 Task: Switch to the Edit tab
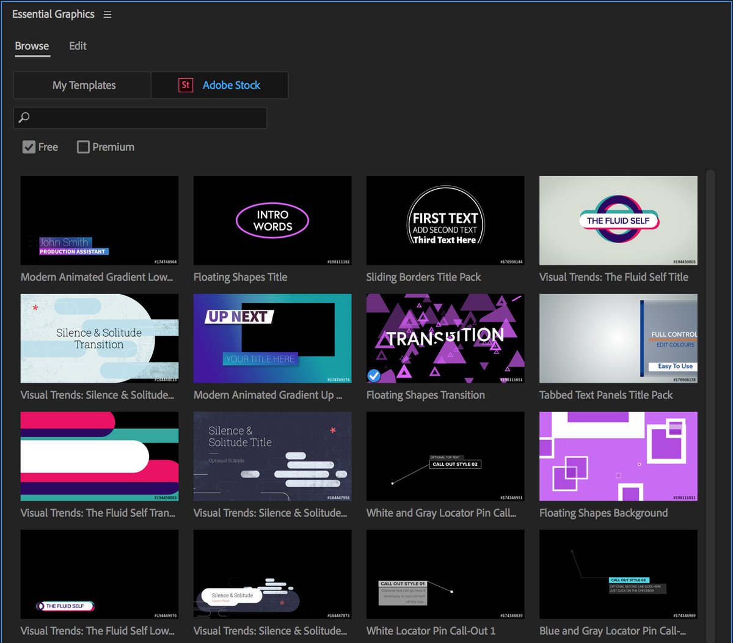pyautogui.click(x=78, y=46)
